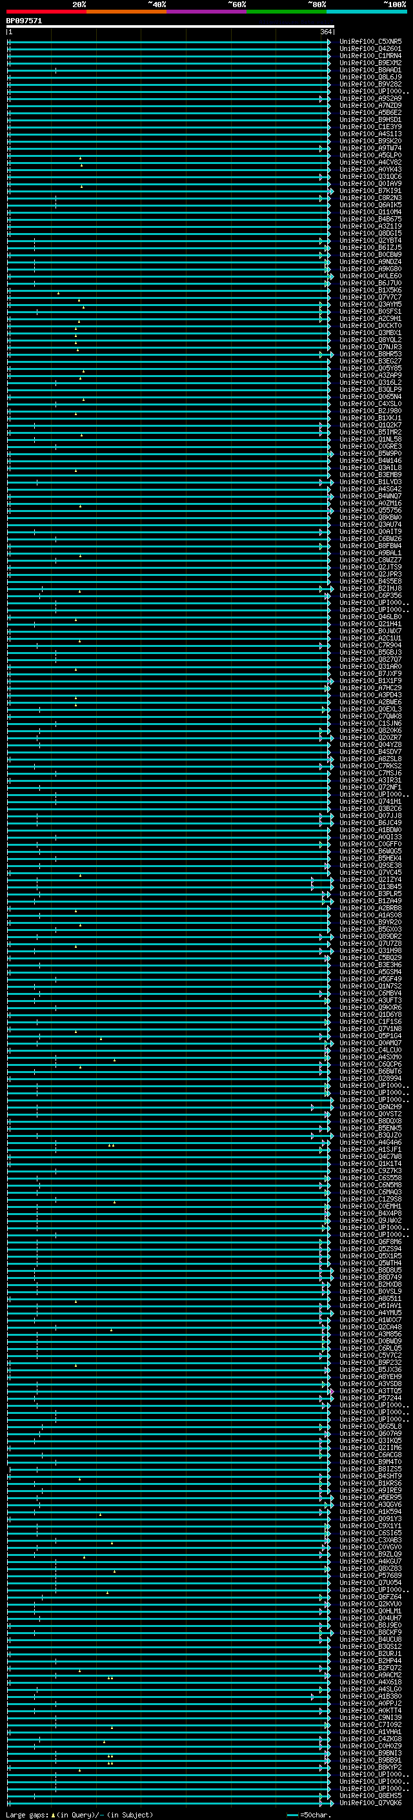Select the UniRef100_C1E3Y9 label
Viewport: 413px width, 1820px height.
370,127
